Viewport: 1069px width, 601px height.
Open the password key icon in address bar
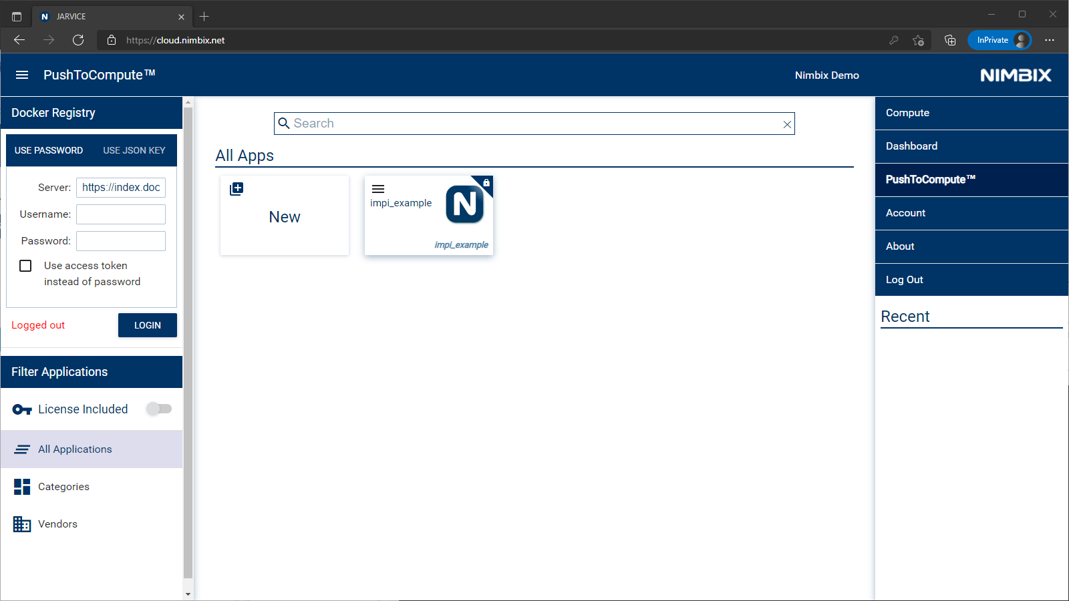coord(894,40)
